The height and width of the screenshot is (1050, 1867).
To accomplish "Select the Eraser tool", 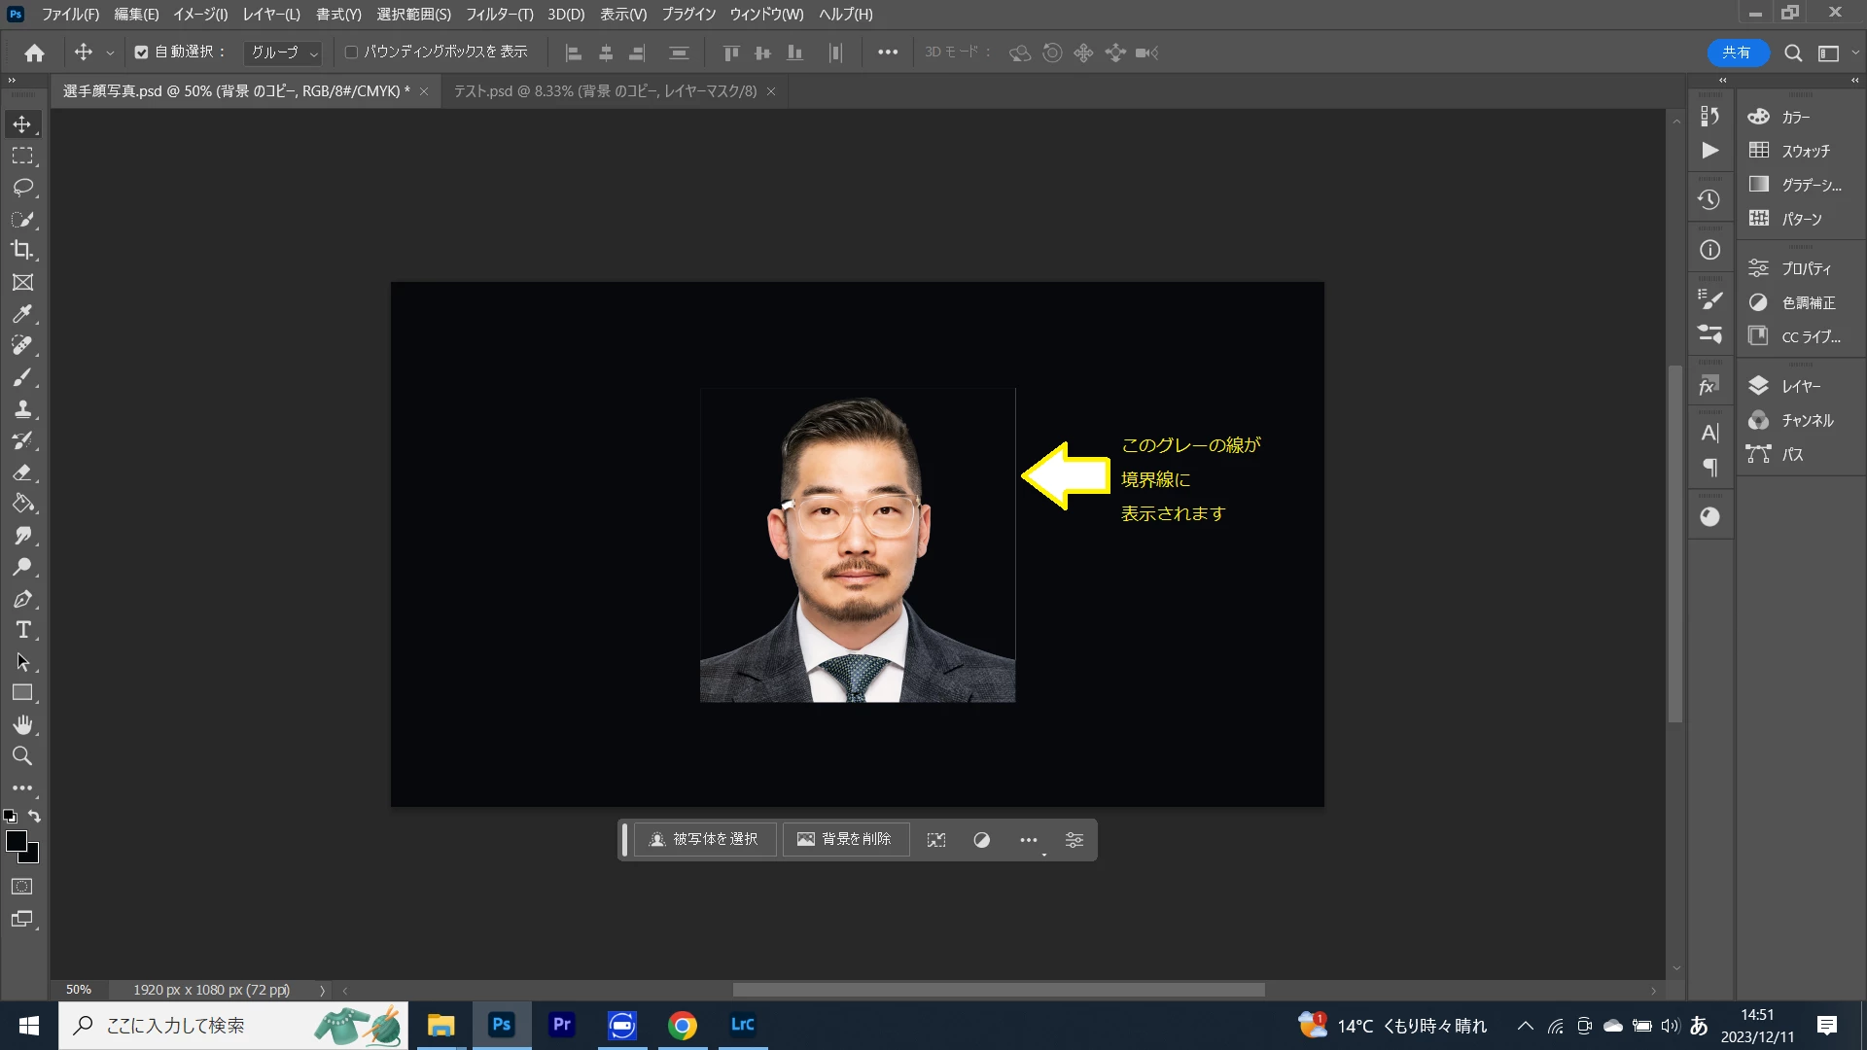I will pyautogui.click(x=22, y=472).
